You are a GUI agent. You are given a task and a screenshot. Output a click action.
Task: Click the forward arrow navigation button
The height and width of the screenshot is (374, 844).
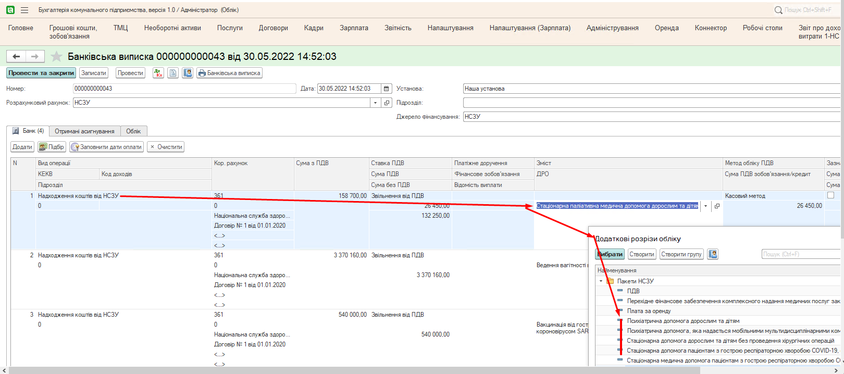[35, 56]
